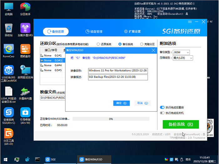Screen dimensions: 219x164
Task: Select the Nvme 0:3#3 partition row
Action: coord(53,60)
